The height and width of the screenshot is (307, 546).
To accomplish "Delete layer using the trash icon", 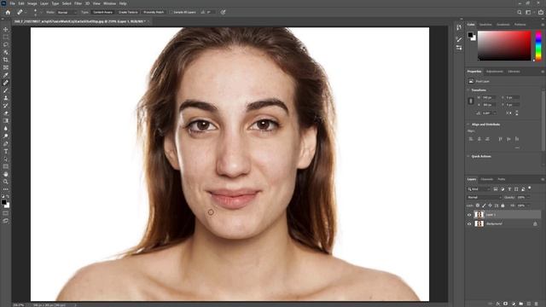I will coord(537,304).
